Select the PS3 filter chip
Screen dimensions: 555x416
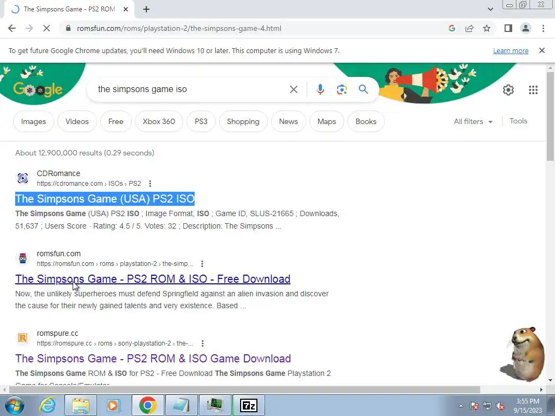pos(201,121)
